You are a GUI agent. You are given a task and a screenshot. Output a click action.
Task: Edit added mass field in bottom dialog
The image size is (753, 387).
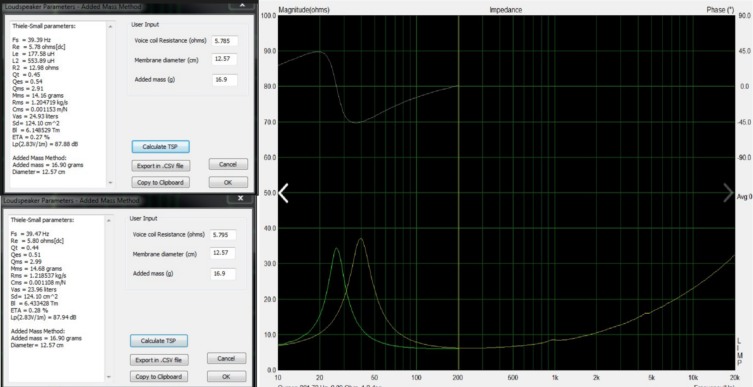(x=223, y=274)
